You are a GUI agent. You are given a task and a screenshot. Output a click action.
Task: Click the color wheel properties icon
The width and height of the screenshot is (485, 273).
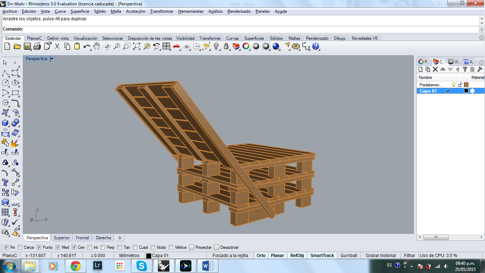pos(246,46)
